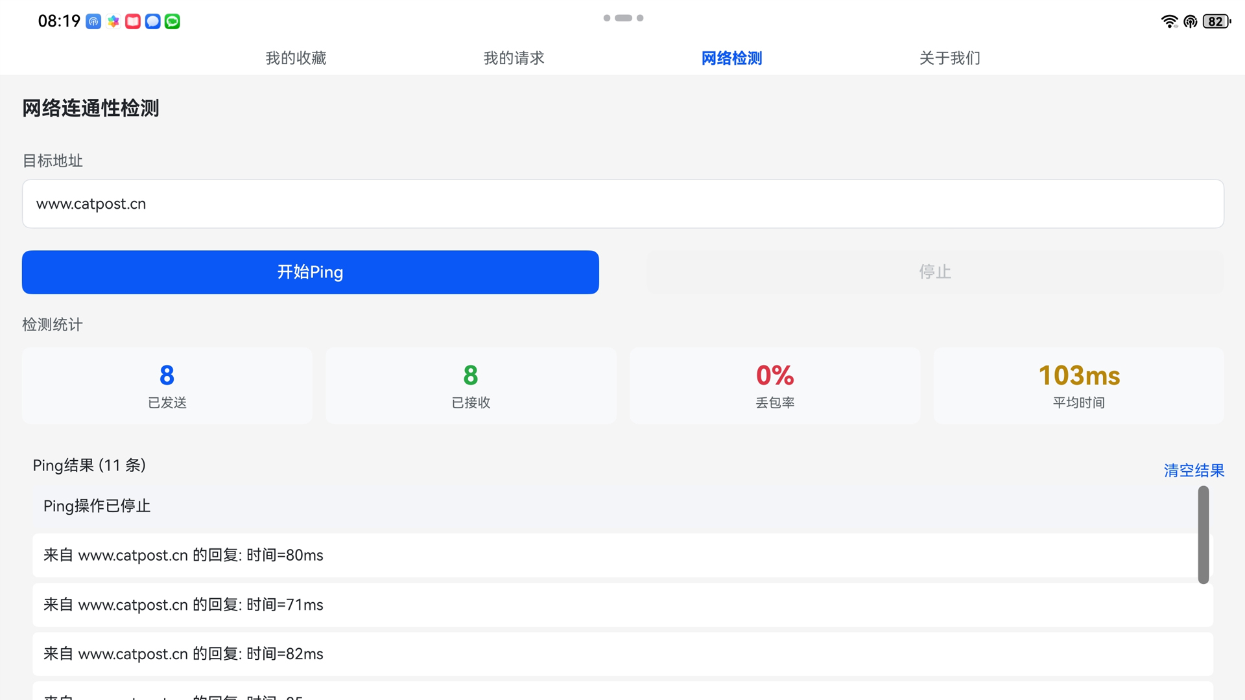This screenshot has height=700, width=1245.
Task: Click the Wi-Fi status icon
Action: 1170,21
